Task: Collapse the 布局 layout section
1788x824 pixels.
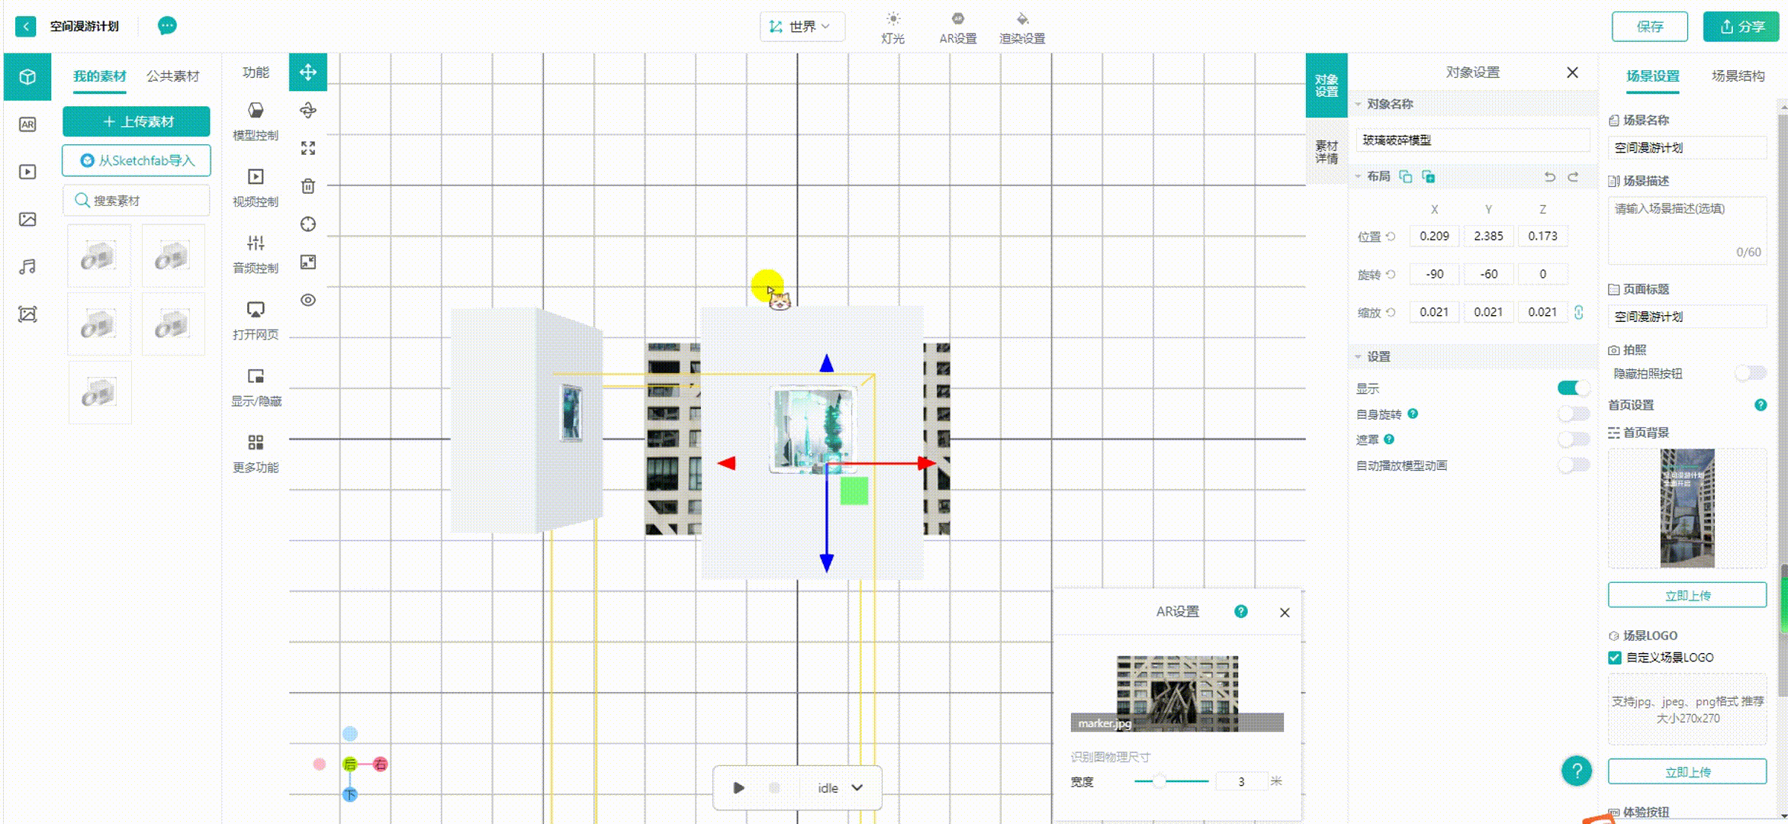Action: pos(1359,177)
